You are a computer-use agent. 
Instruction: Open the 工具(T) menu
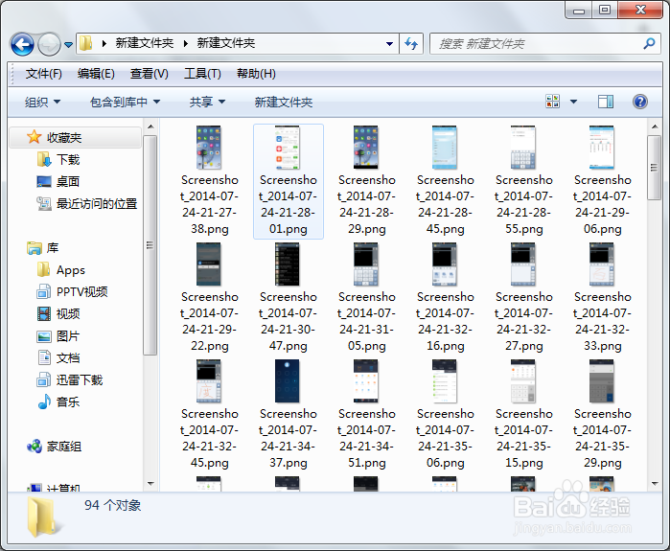(202, 74)
